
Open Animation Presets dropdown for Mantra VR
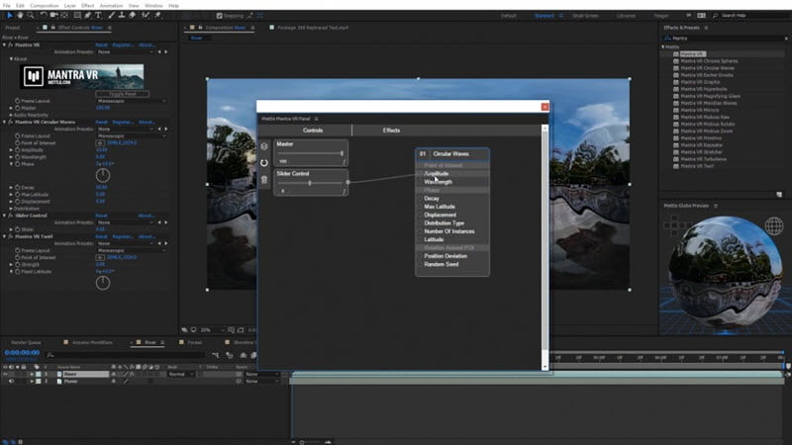click(x=126, y=52)
